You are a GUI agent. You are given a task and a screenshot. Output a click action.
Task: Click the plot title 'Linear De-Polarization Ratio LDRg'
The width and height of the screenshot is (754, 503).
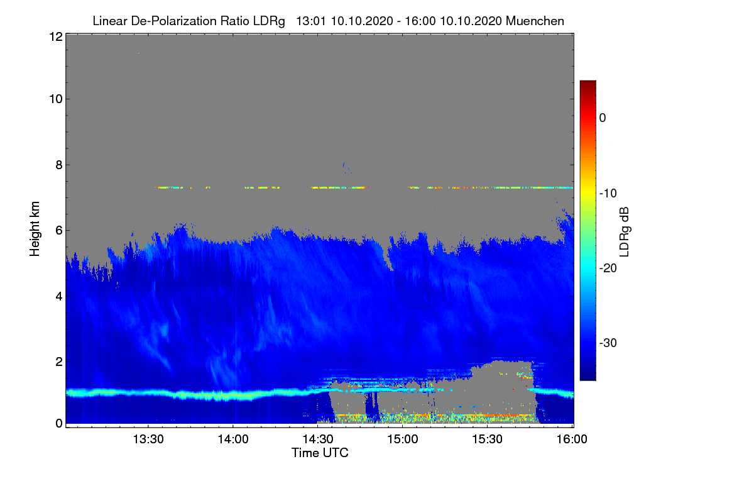(188, 21)
